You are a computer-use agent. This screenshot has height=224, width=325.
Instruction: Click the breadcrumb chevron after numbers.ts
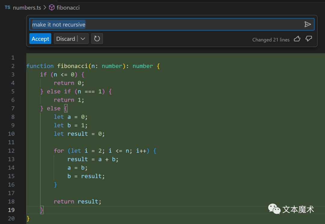tap(45, 8)
